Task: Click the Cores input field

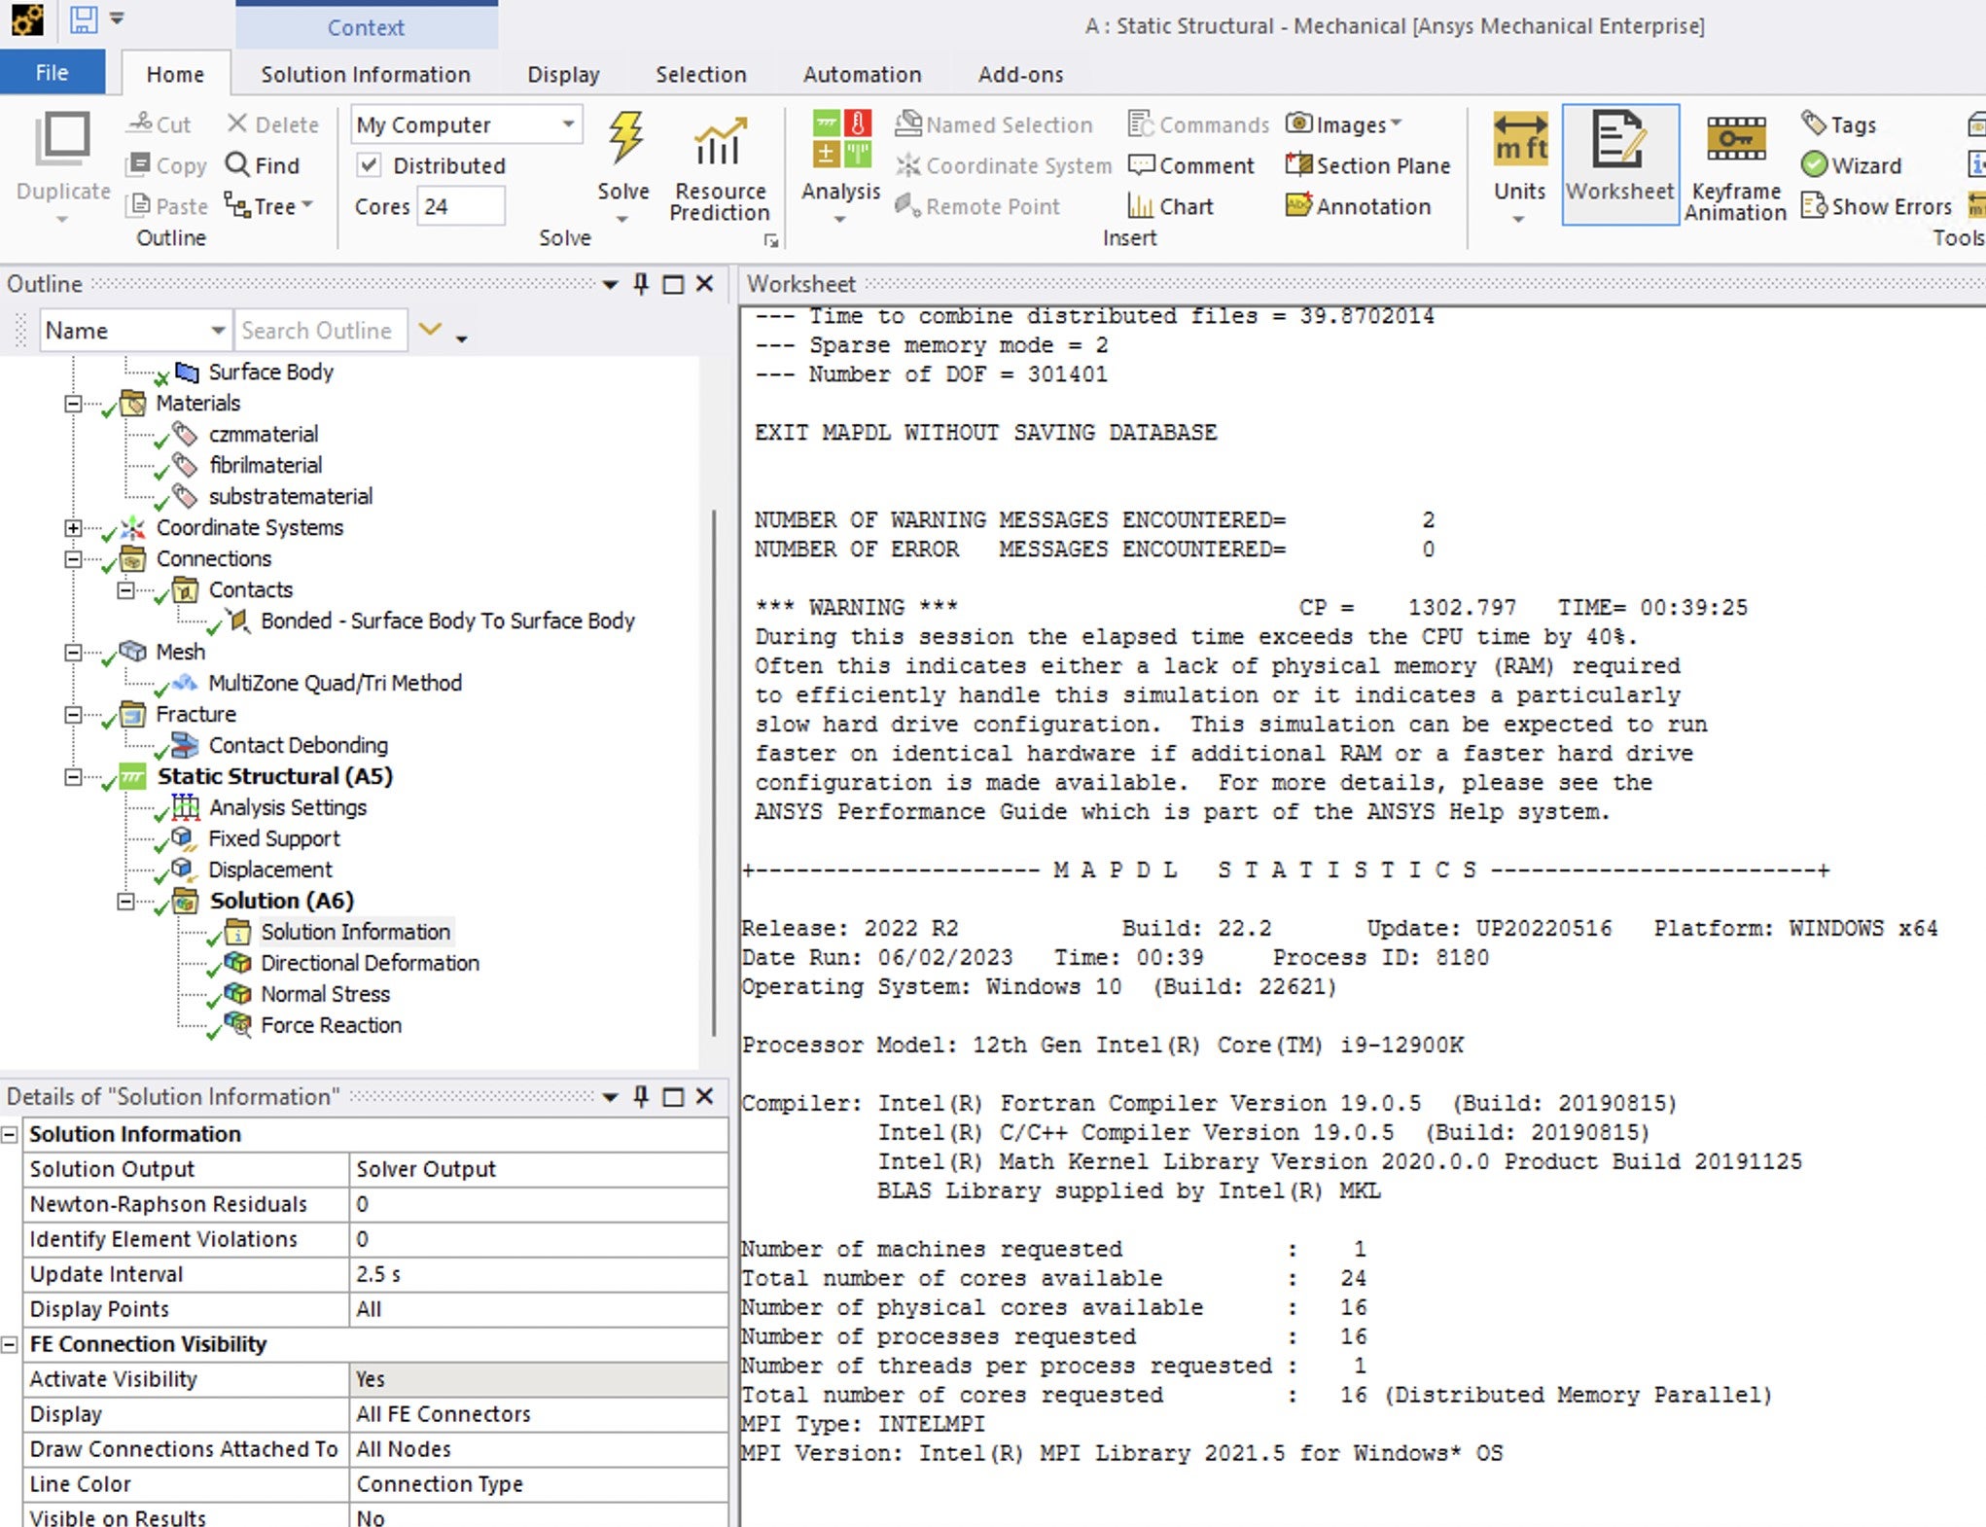Action: pos(461,206)
